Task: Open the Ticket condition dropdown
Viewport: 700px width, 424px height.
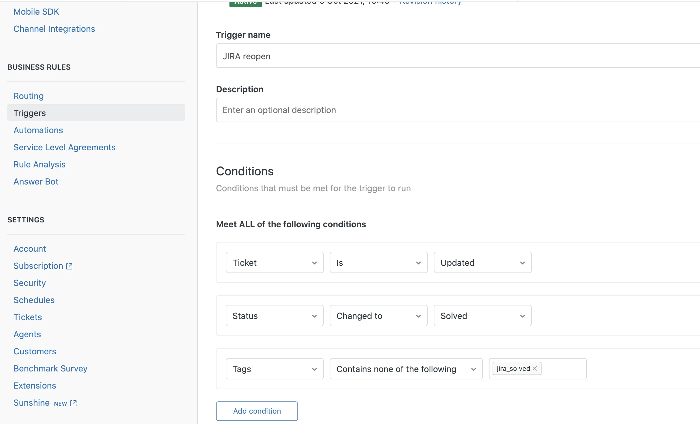Action: coord(274,263)
